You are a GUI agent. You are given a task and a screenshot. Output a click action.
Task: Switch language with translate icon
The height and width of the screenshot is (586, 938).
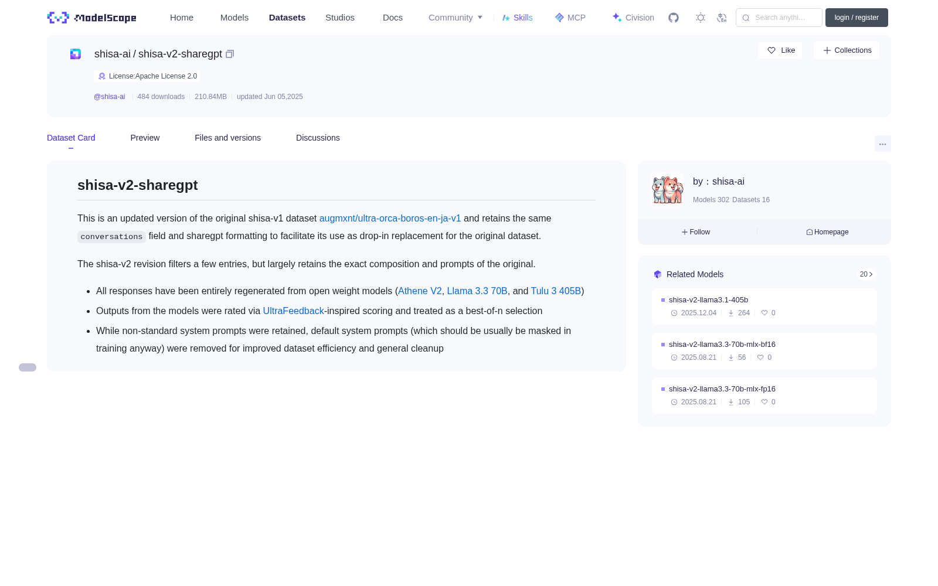click(x=722, y=18)
